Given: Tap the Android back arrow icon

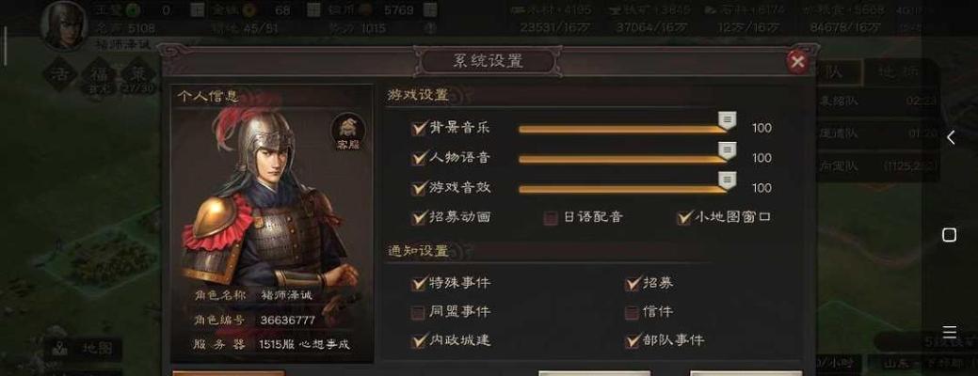Looking at the screenshot, I should point(950,137).
